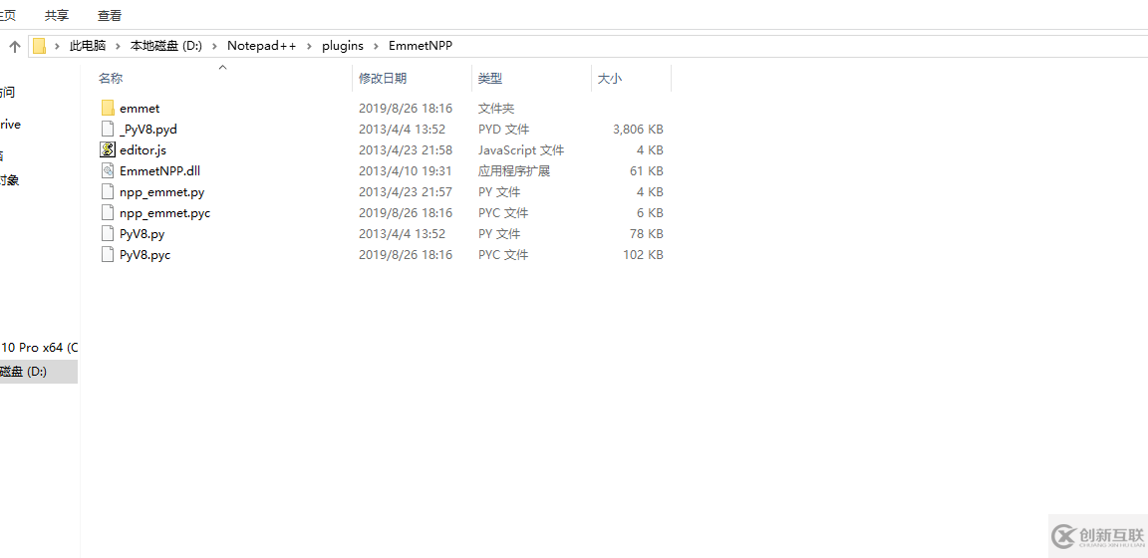The width and height of the screenshot is (1148, 558).
Task: Click the emmet folder icon
Action: [108, 109]
